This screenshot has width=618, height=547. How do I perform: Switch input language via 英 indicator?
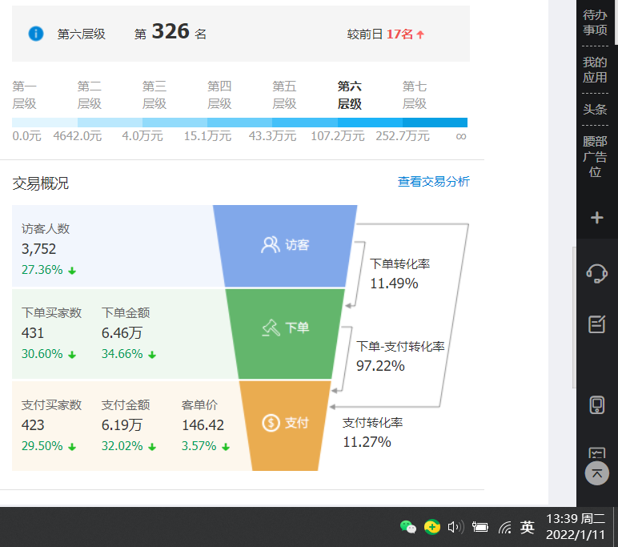point(527,527)
